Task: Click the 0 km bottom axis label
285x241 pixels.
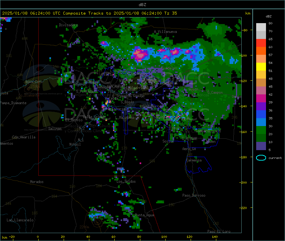Action: coord(38,237)
